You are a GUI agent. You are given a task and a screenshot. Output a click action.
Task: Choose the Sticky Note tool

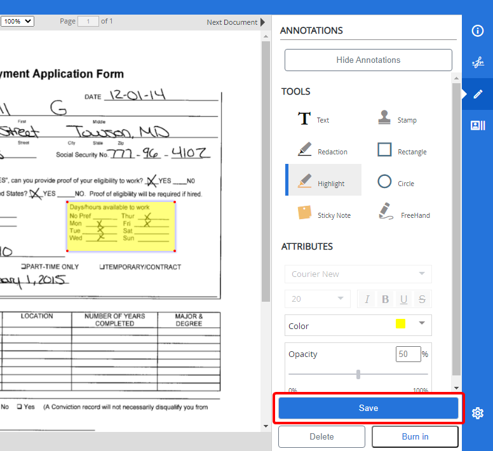[x=324, y=215]
